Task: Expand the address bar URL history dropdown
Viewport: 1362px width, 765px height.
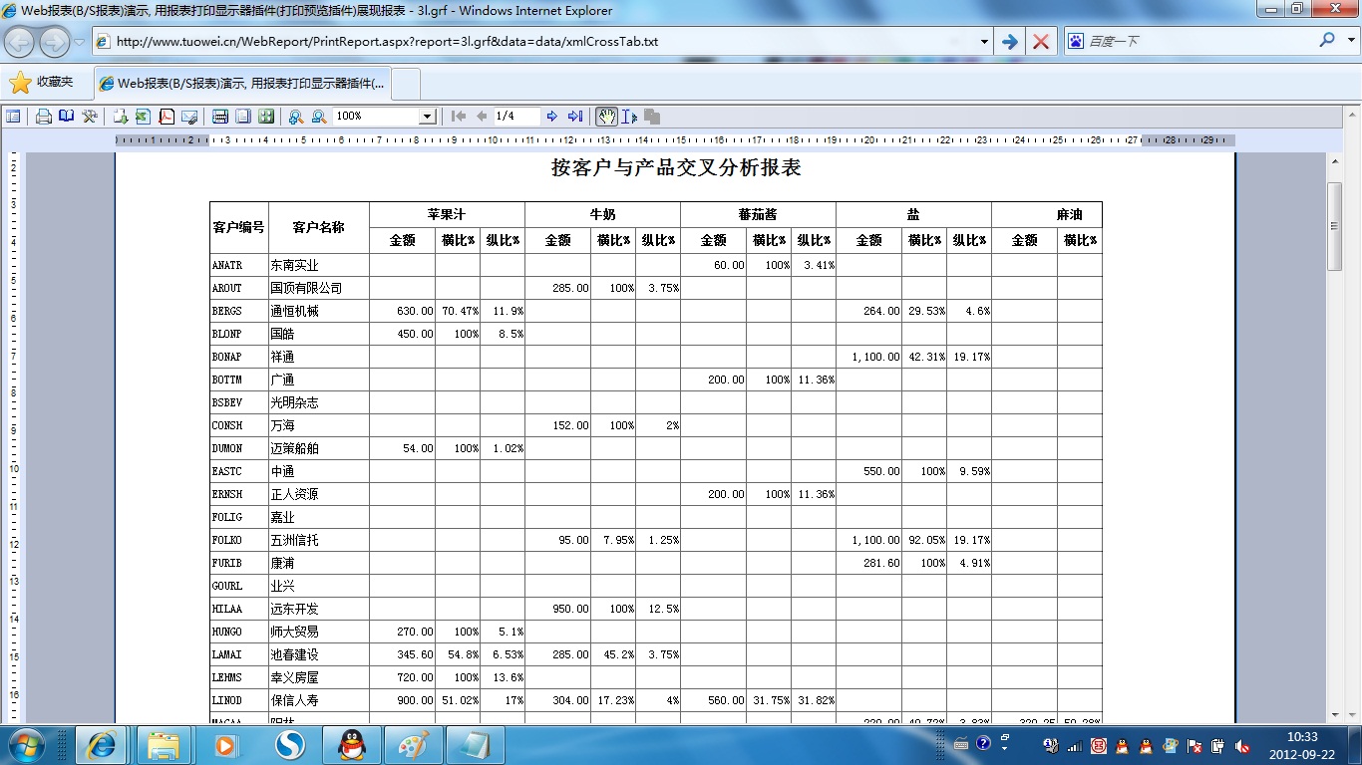Action: click(984, 42)
